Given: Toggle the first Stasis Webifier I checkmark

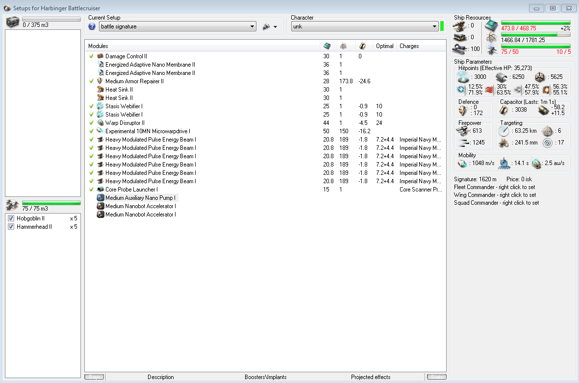Looking at the screenshot, I should pos(91,106).
